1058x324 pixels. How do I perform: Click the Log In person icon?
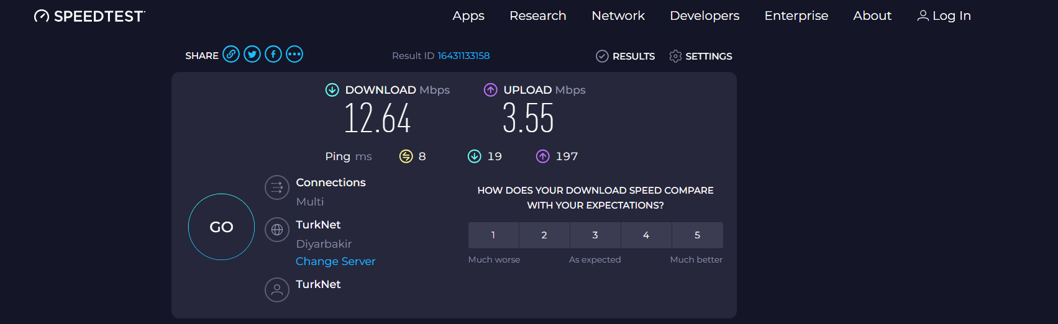point(923,16)
